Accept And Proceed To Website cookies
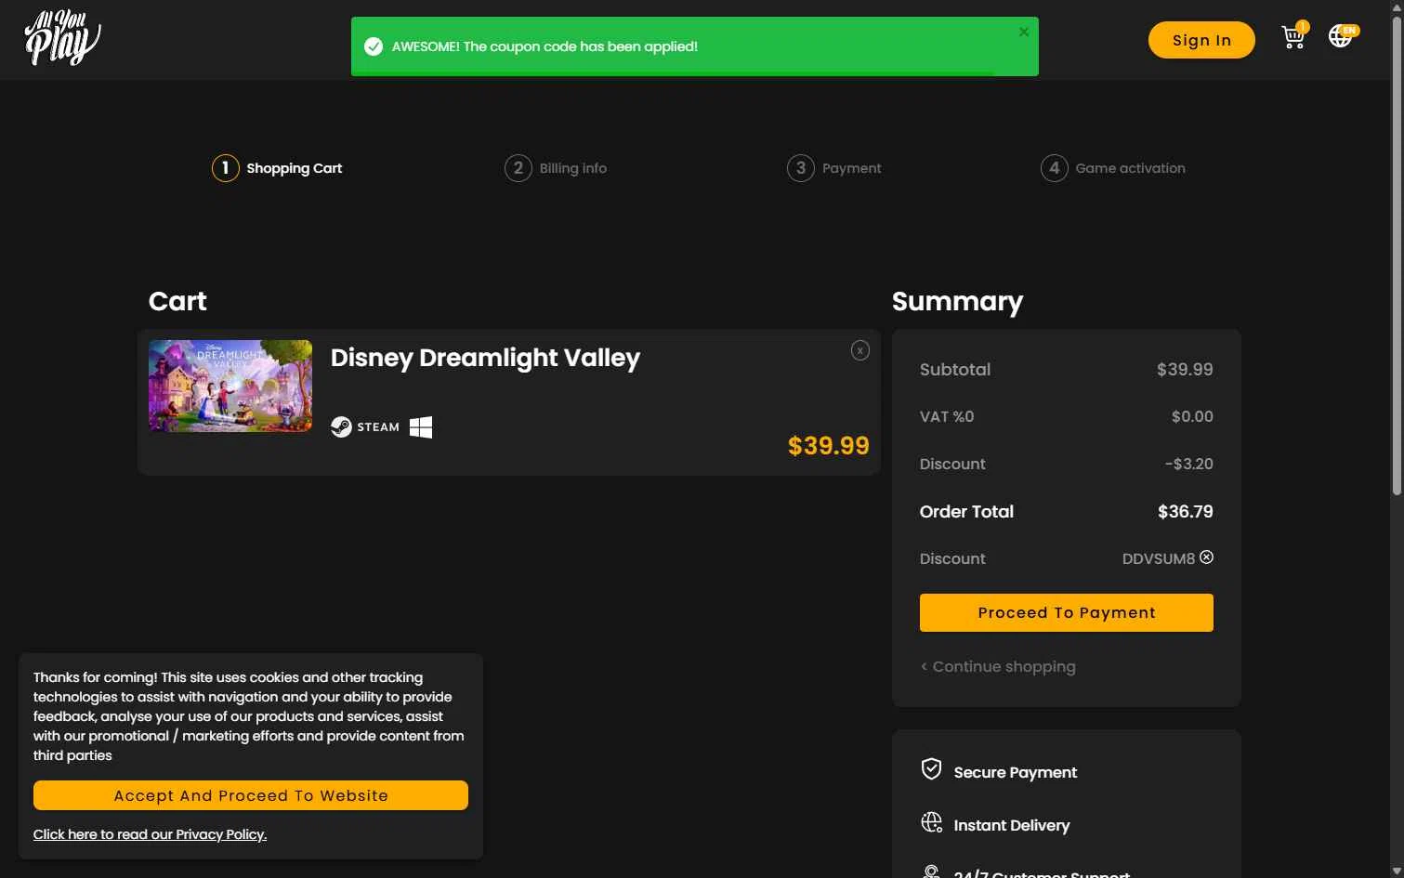This screenshot has width=1404, height=878. coord(251,795)
